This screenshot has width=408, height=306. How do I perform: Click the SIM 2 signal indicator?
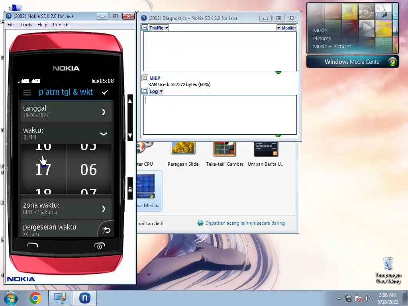[35, 81]
